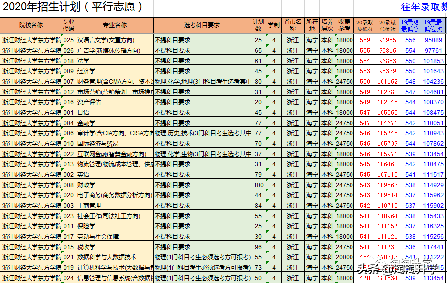Select the 数据科学与大数据技术 major cell
Viewport: 447px width, 283px height.
(x=115, y=257)
